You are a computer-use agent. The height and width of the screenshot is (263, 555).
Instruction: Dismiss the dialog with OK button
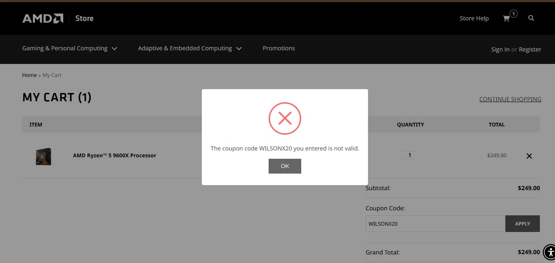285,166
